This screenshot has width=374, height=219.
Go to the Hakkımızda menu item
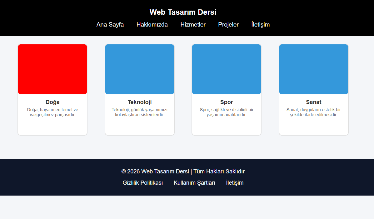(152, 25)
